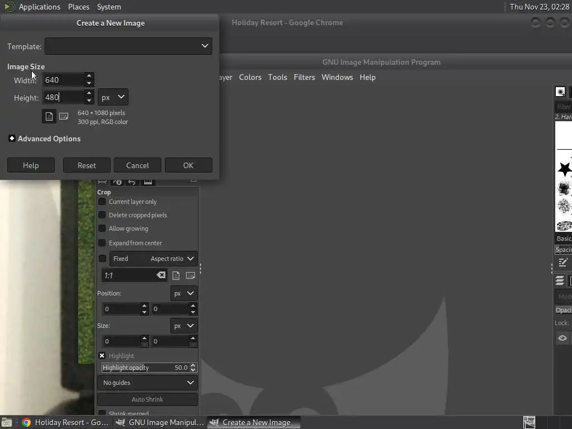The width and height of the screenshot is (572, 429).
Task: Click the Width input field
Action: (63, 80)
